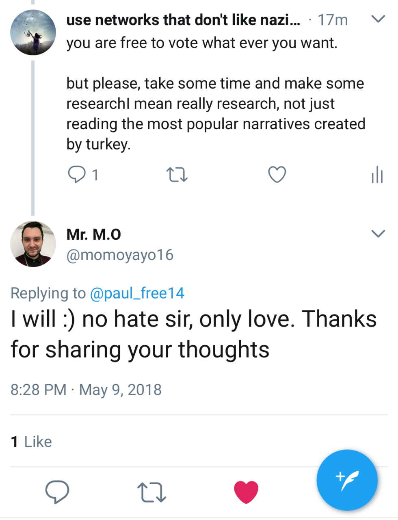Retweet the top tweet about research
This screenshot has width=398, height=520.
coord(177,175)
